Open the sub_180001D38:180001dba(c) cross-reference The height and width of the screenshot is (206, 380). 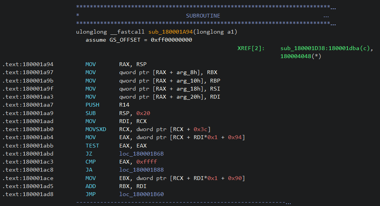(326, 48)
